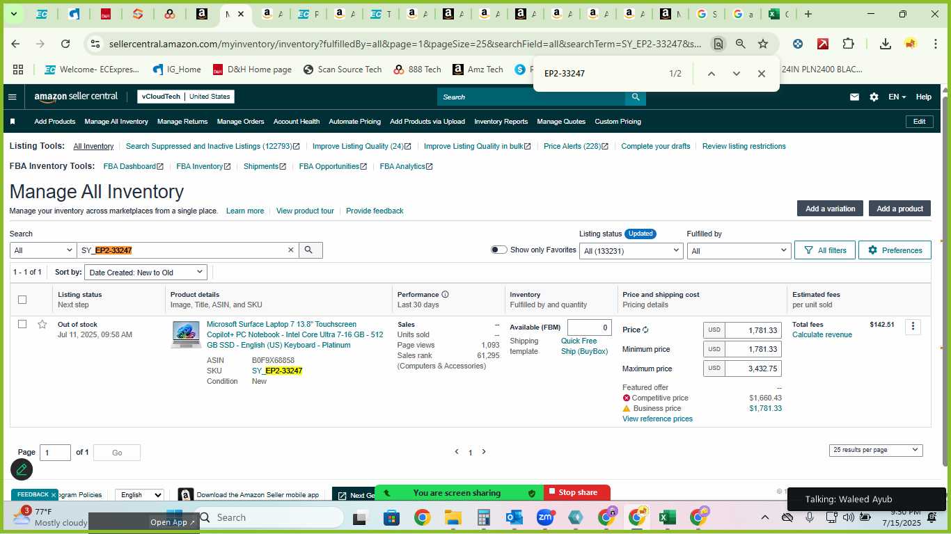Open the Sort by Date Created dropdown
This screenshot has height=534, width=951.
[x=146, y=273]
